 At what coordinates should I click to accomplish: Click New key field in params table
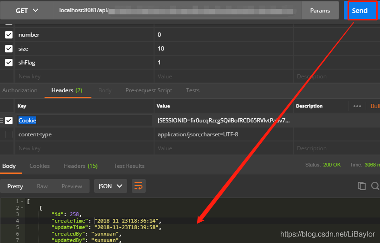pos(84,77)
